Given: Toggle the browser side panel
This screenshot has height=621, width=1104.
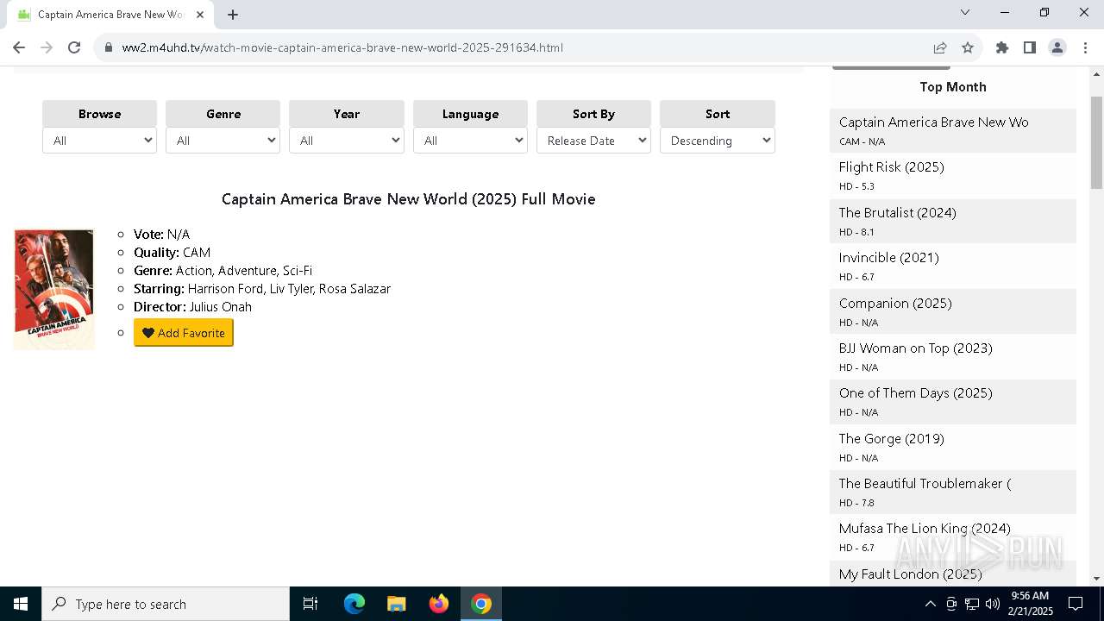Looking at the screenshot, I should 1030,47.
